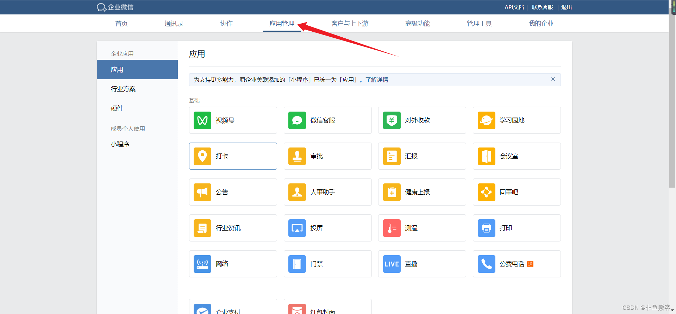Open the 门禁 door access icon
The height and width of the screenshot is (314, 676).
[x=297, y=264]
